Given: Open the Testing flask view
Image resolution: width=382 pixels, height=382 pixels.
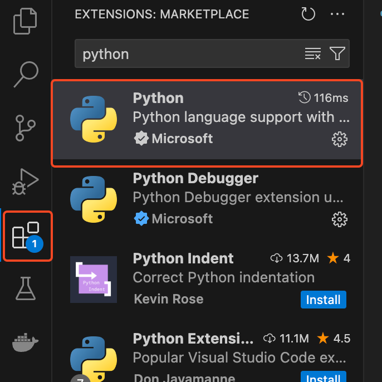Looking at the screenshot, I should pyautogui.click(x=26, y=288).
